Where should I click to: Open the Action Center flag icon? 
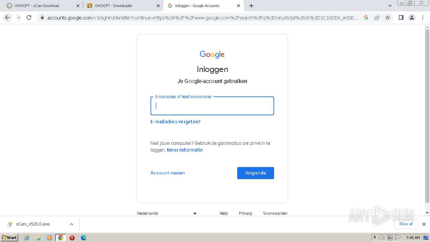coord(397,238)
